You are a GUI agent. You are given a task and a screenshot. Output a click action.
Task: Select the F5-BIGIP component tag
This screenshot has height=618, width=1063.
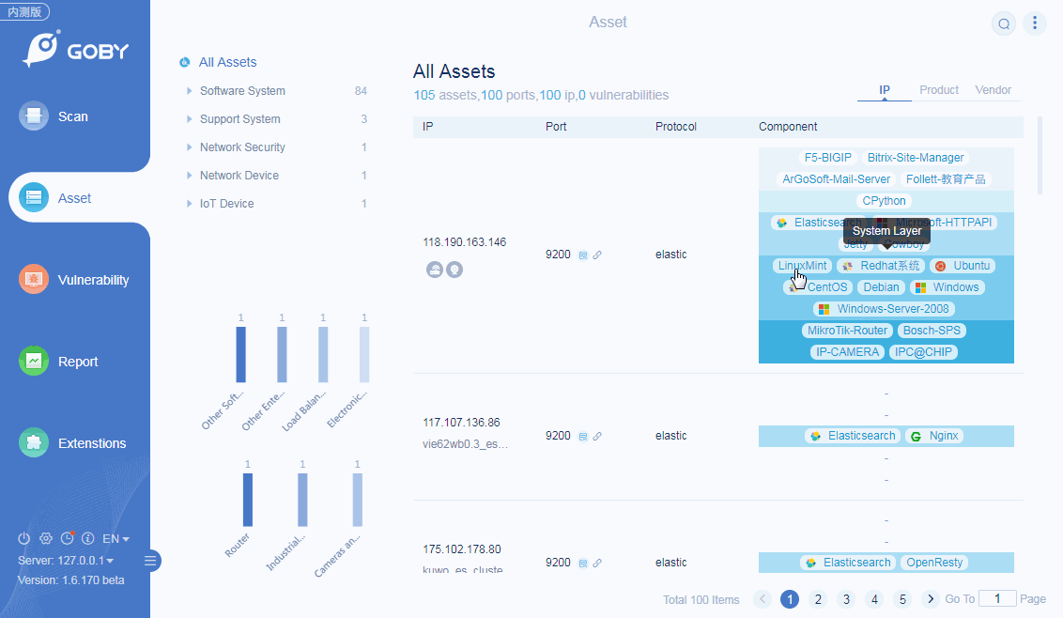827,158
